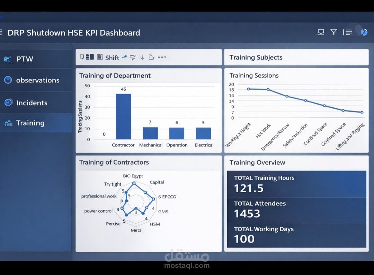The height and width of the screenshot is (275, 374).
Task: Select the Contractor bar valued 45
Action: [123, 116]
